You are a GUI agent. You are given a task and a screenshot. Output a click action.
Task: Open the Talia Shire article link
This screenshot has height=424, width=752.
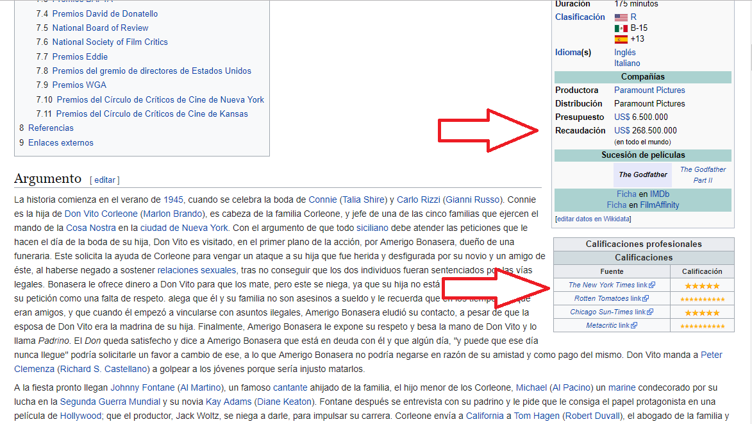[x=363, y=200]
